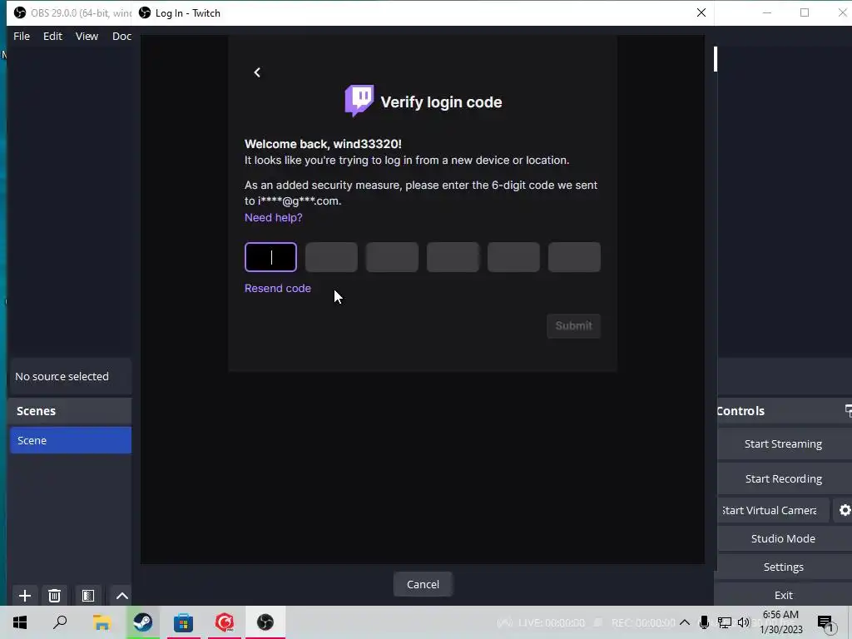This screenshot has height=639, width=852.
Task: Open the Docks menu in OBS
Action: tap(121, 36)
